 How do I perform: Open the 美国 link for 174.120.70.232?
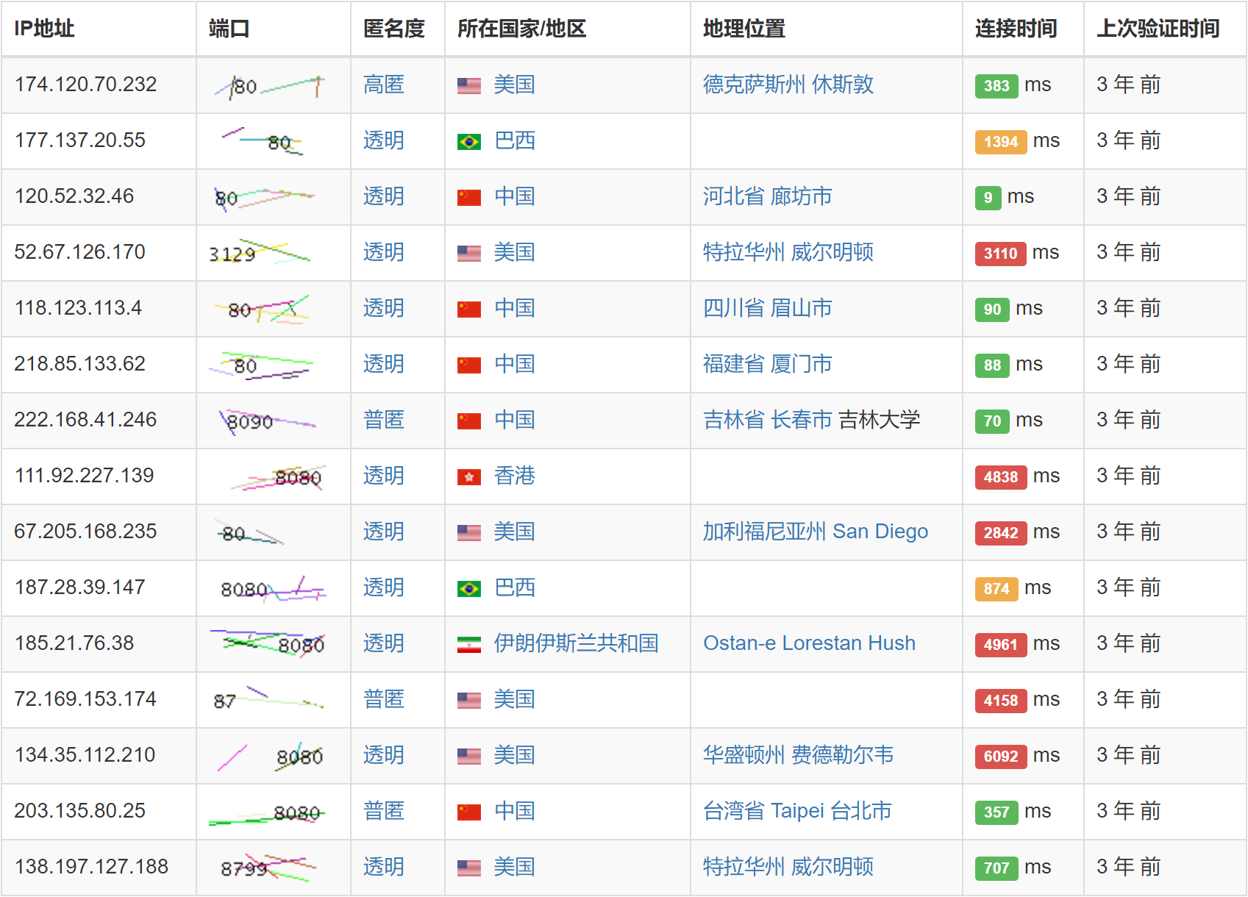(514, 85)
